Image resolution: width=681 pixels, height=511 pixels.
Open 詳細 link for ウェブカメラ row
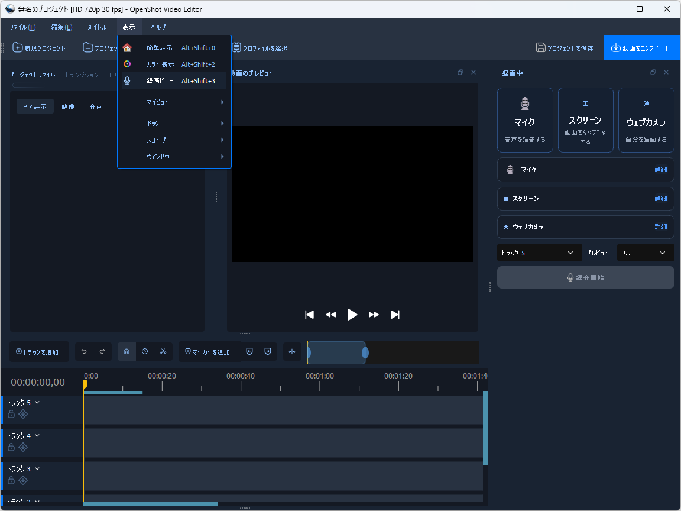coord(660,227)
